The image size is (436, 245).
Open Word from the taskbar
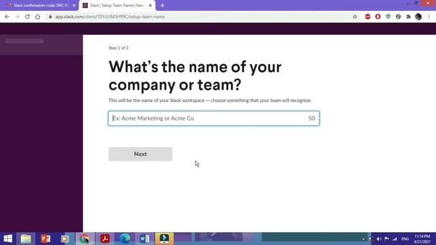144,239
